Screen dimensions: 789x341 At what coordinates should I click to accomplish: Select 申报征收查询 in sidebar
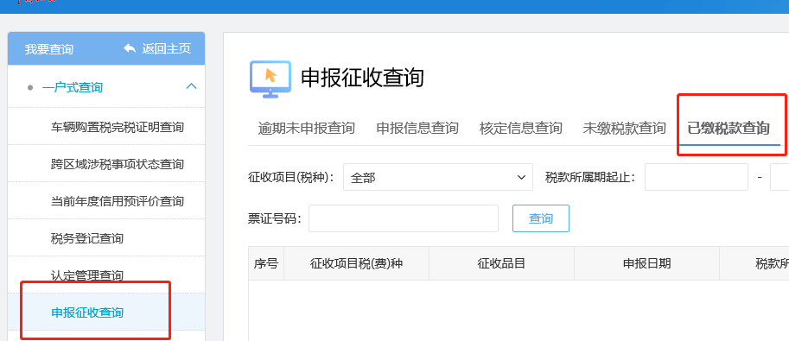87,313
